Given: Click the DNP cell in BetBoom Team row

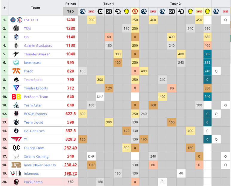Looking at the screenshot, I should point(100,97).
